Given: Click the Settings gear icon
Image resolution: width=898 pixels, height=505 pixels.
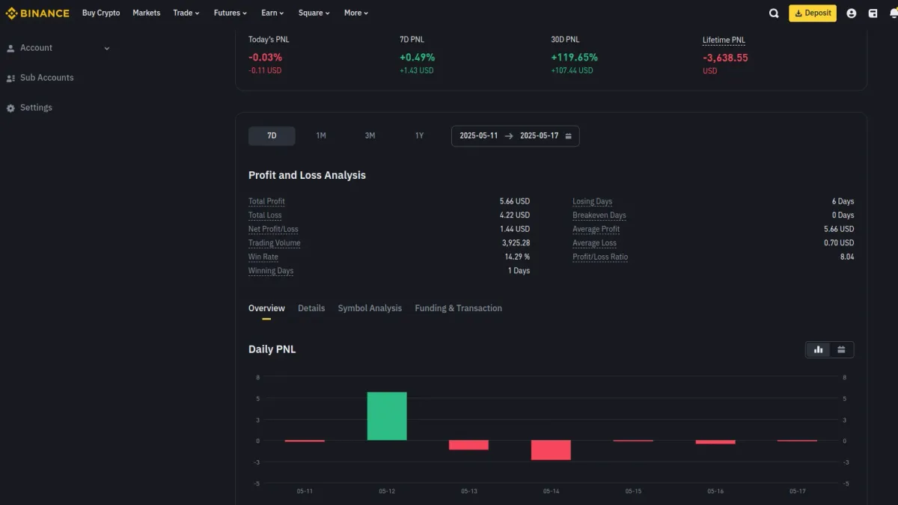Looking at the screenshot, I should 10,108.
